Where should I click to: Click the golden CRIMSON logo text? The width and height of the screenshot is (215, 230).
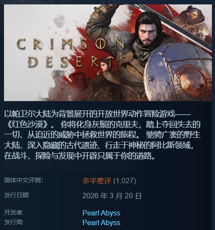(x=70, y=44)
